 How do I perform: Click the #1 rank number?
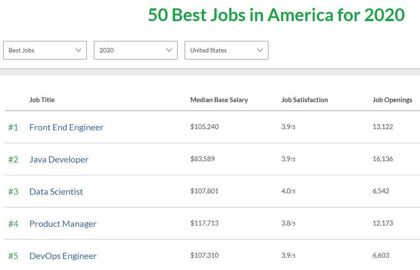click(x=13, y=127)
